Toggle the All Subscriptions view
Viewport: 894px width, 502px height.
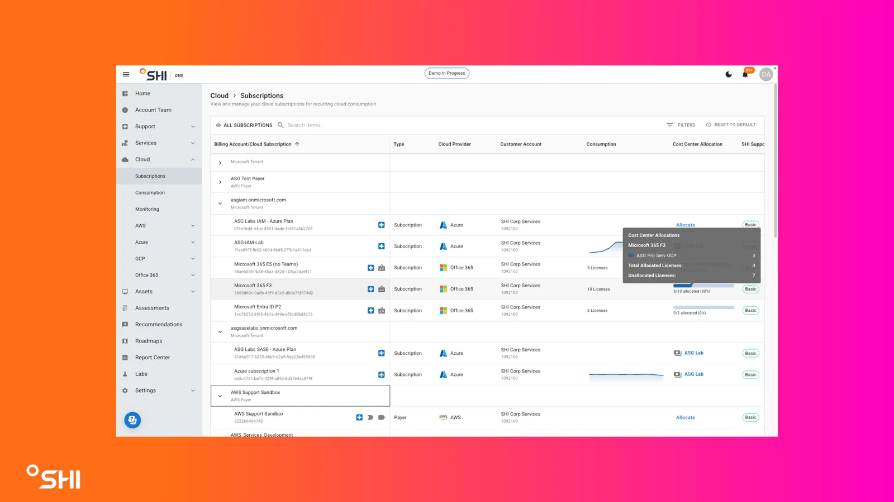(x=244, y=125)
